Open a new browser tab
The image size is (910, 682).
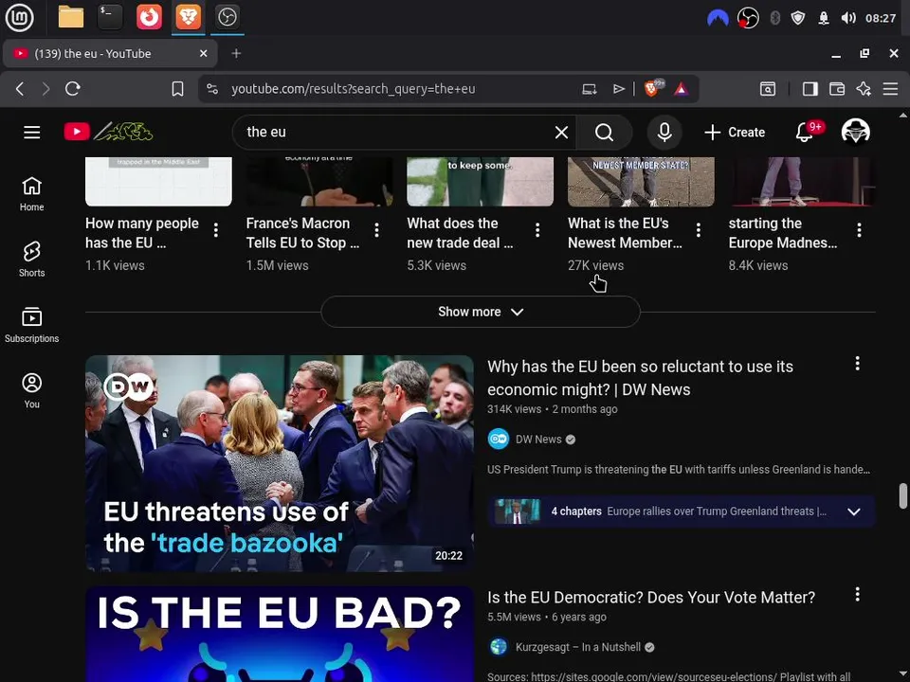point(236,53)
